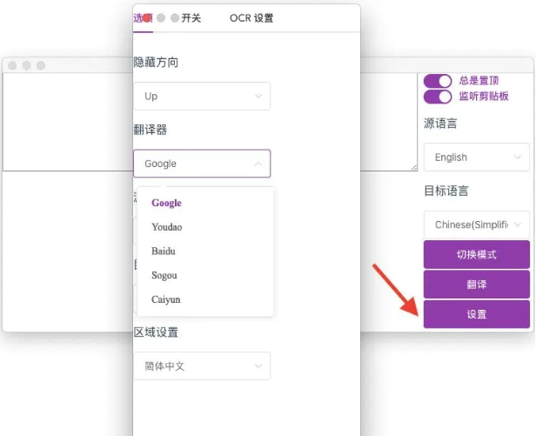Select Google in translator list
The image size is (536, 436).
tap(166, 203)
